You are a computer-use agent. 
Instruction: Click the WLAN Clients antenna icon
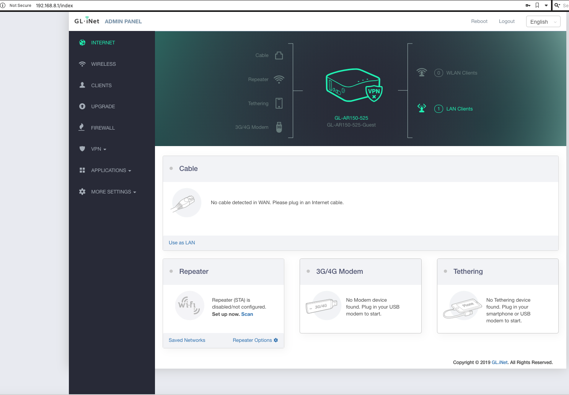[x=422, y=73]
